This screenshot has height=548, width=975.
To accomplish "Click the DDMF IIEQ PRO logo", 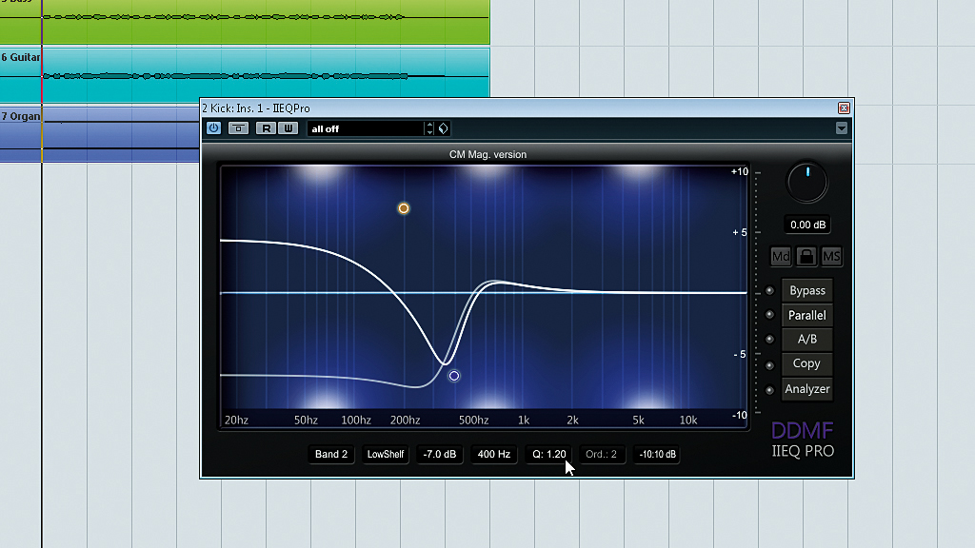I will pos(803,440).
